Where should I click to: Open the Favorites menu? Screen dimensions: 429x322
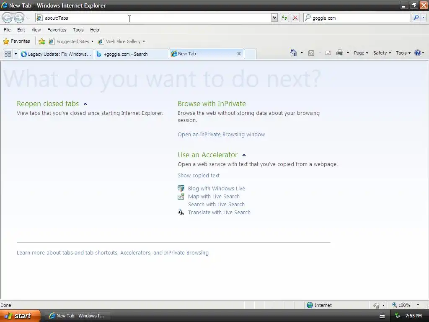tap(57, 30)
